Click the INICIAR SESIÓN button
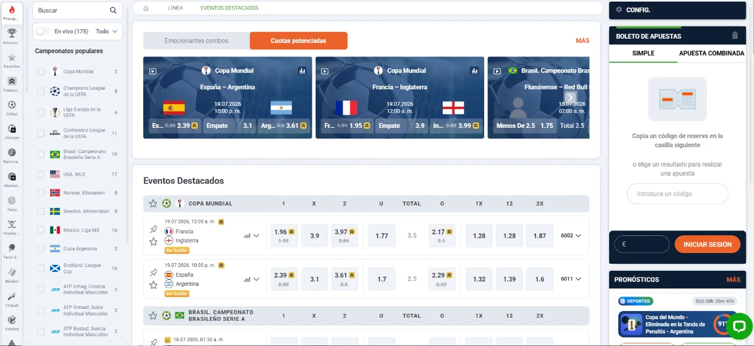This screenshot has height=346, width=754. (708, 244)
